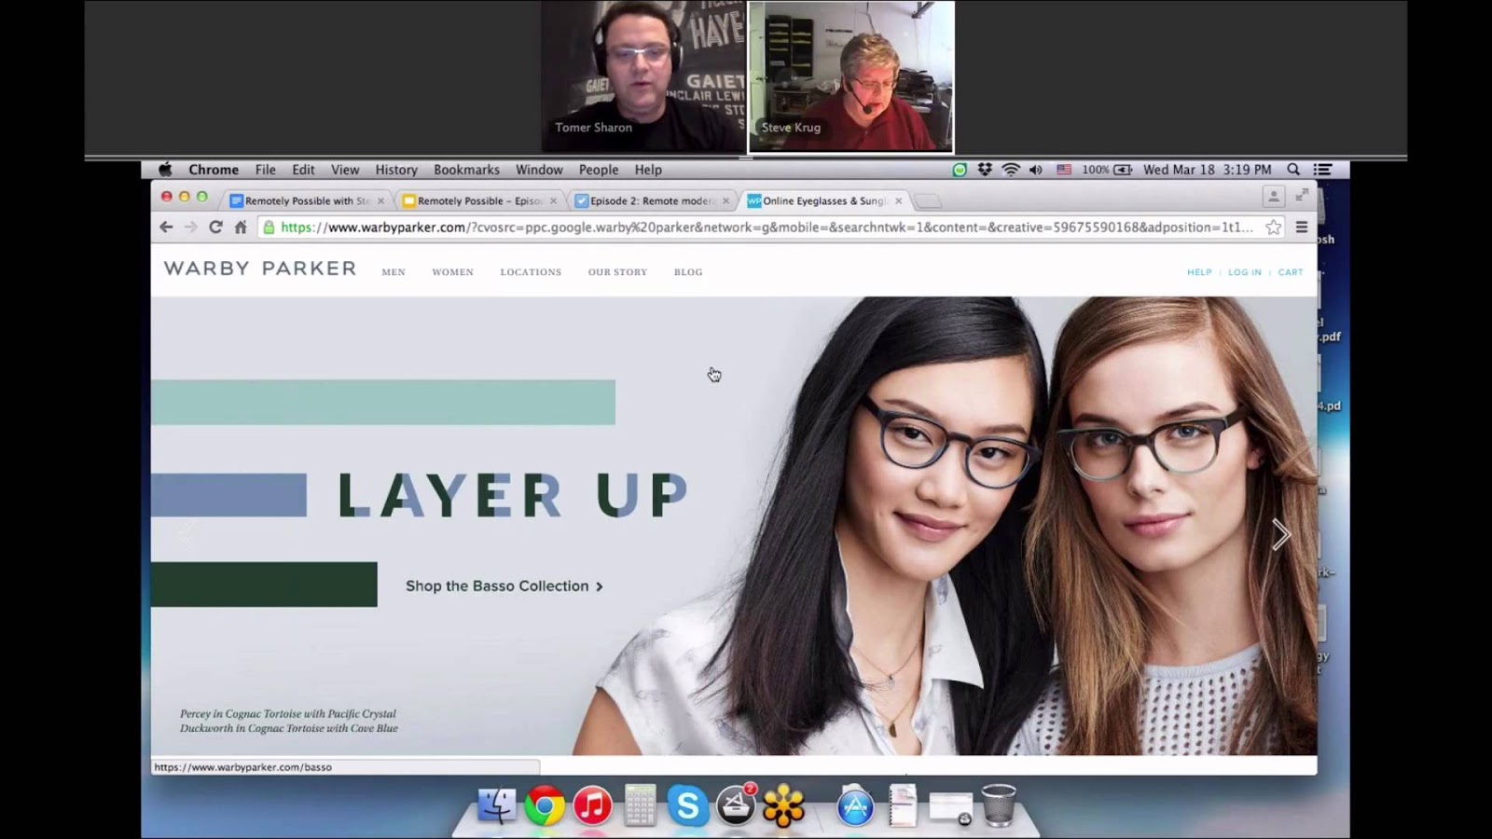Click the US flag input source icon
The image size is (1492, 839).
click(1064, 170)
